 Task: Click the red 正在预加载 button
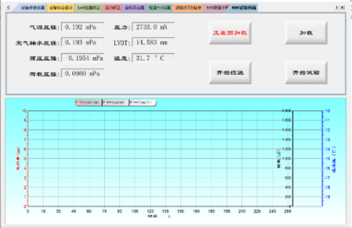tap(230, 33)
